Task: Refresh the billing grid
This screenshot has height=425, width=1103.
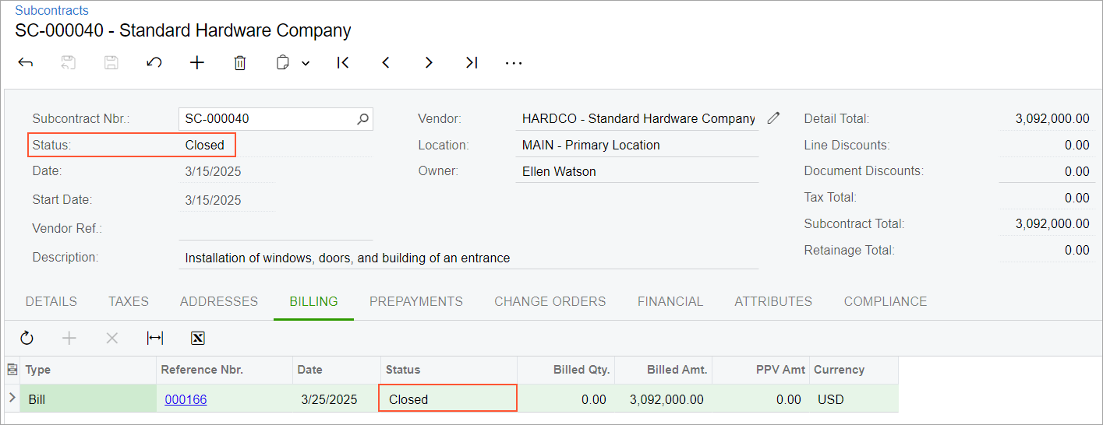Action: click(x=27, y=338)
